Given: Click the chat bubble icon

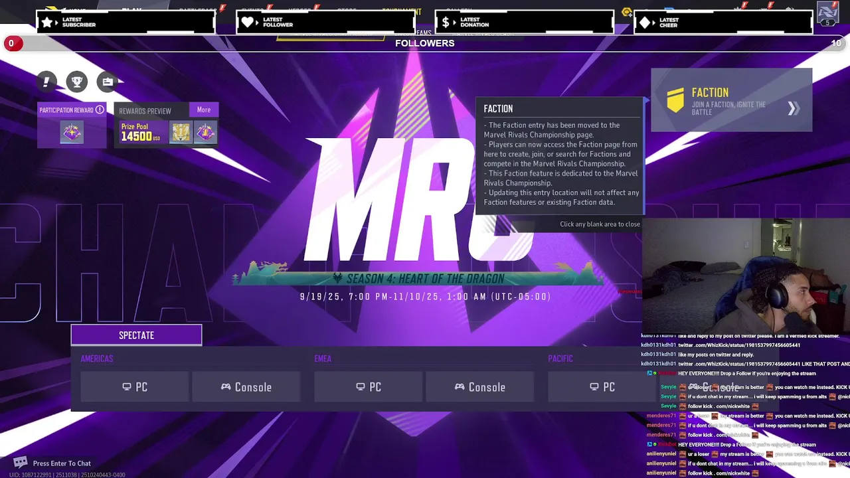Looking at the screenshot, I should coord(21,463).
